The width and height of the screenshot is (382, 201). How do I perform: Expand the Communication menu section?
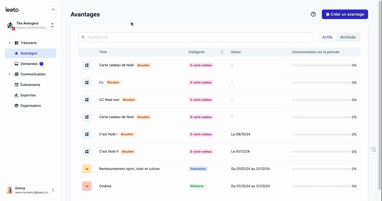coord(10,74)
